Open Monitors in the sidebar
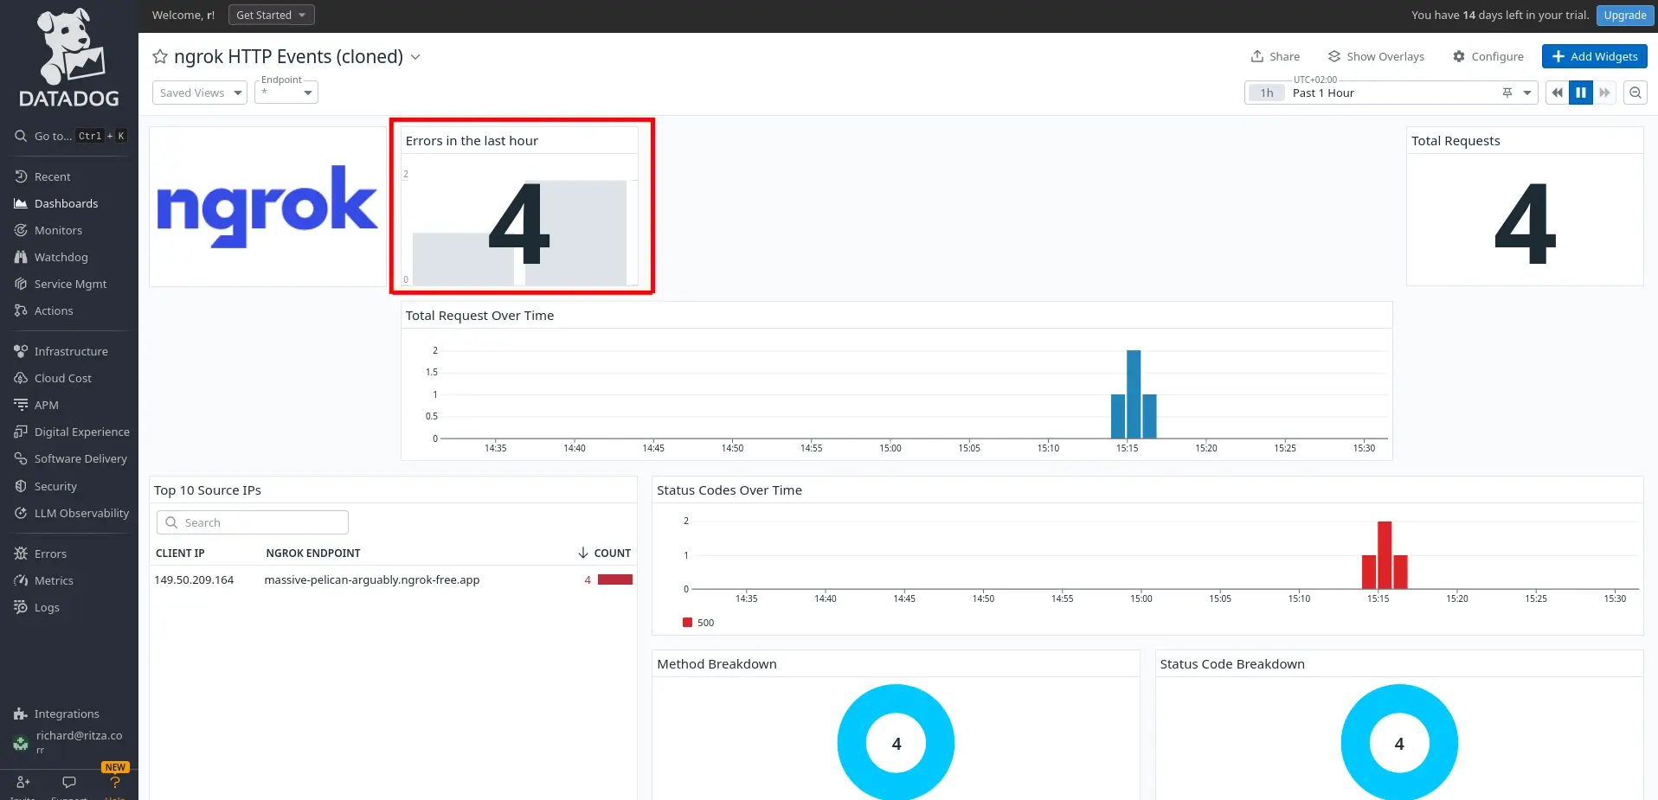1658x800 pixels. pyautogui.click(x=58, y=230)
